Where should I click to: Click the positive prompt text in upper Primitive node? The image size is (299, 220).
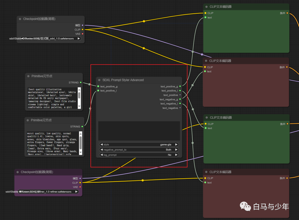(x=52, y=98)
